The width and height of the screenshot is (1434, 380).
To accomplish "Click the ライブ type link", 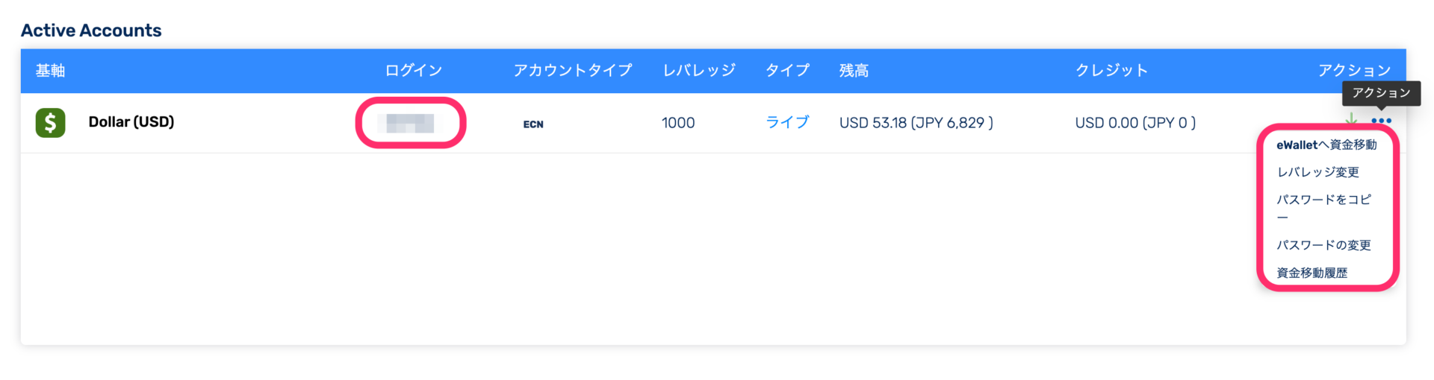I will tap(787, 122).
